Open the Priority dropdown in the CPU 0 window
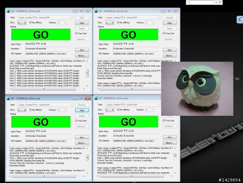 coord(62,23)
